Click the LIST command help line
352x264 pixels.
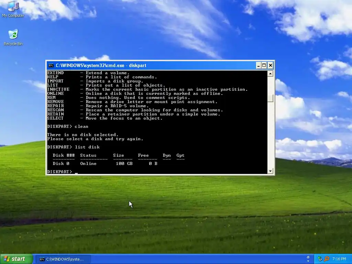(106, 85)
